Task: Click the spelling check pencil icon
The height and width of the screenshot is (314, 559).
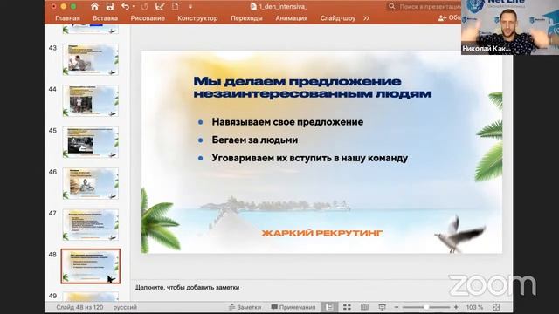Action: [160, 6]
